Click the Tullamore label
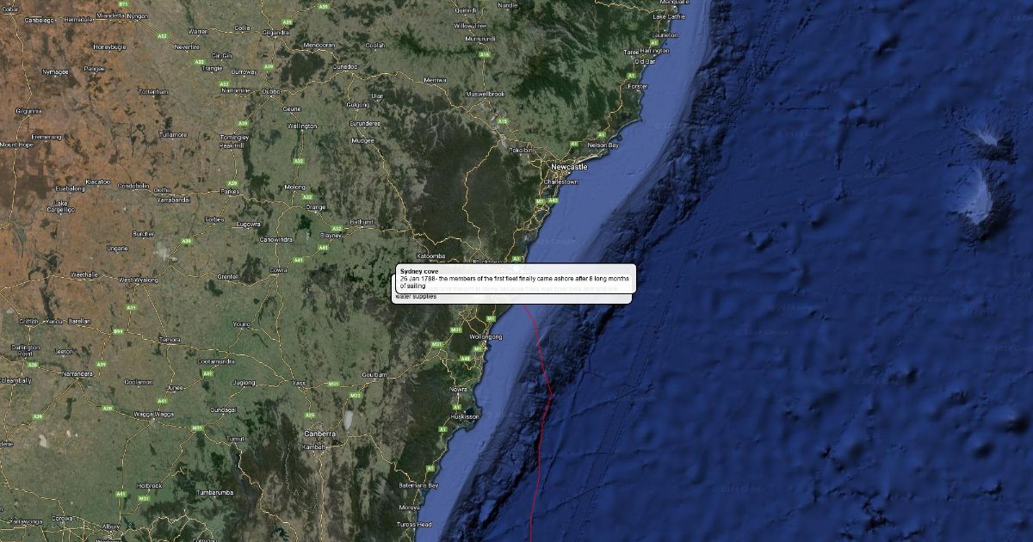The image size is (1033, 542). click(172, 134)
